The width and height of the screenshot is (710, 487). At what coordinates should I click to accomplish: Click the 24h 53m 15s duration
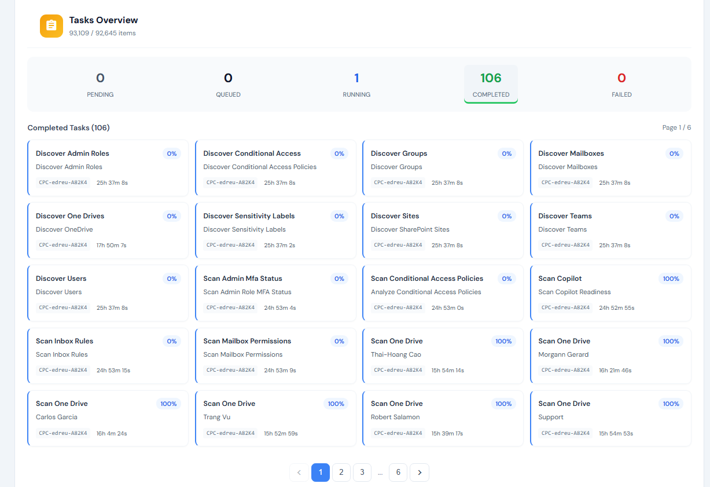113,370
